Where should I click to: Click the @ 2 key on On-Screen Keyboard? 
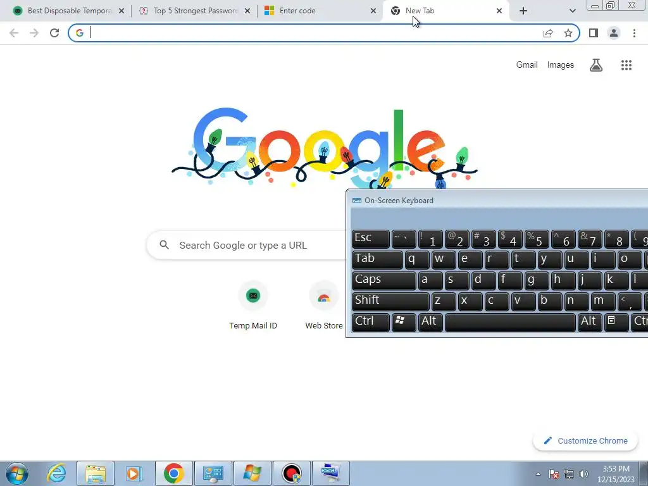coord(456,239)
